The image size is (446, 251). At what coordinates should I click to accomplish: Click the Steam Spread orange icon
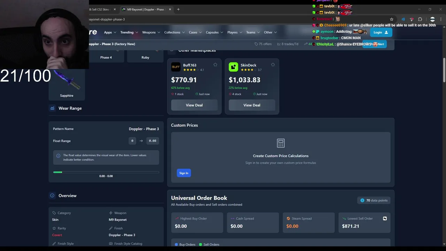288,219
